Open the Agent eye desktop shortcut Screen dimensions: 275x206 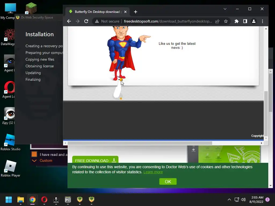9,63
